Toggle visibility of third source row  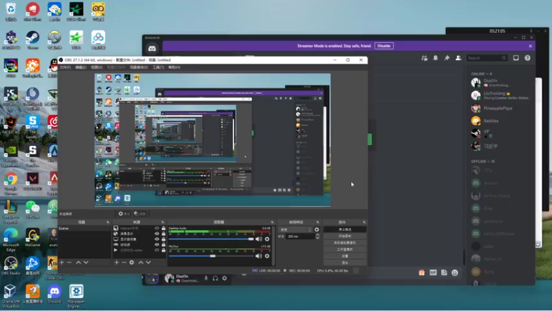(157, 239)
